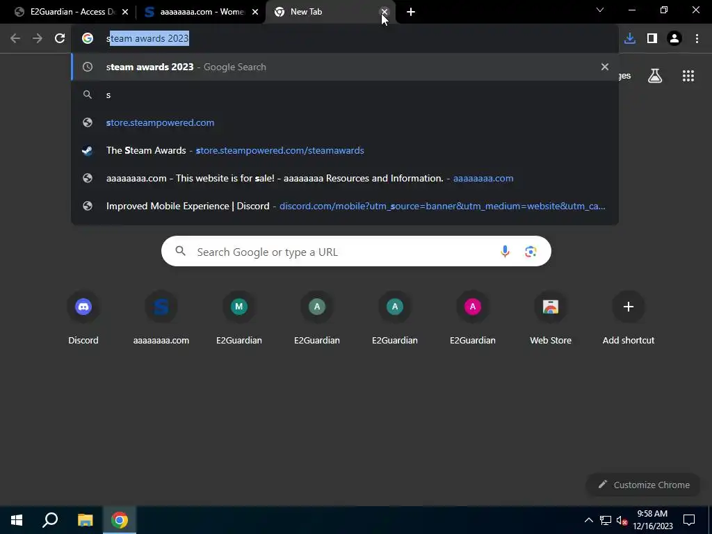The image size is (712, 534).
Task: Select the New Tab tab
Action: [329, 12]
